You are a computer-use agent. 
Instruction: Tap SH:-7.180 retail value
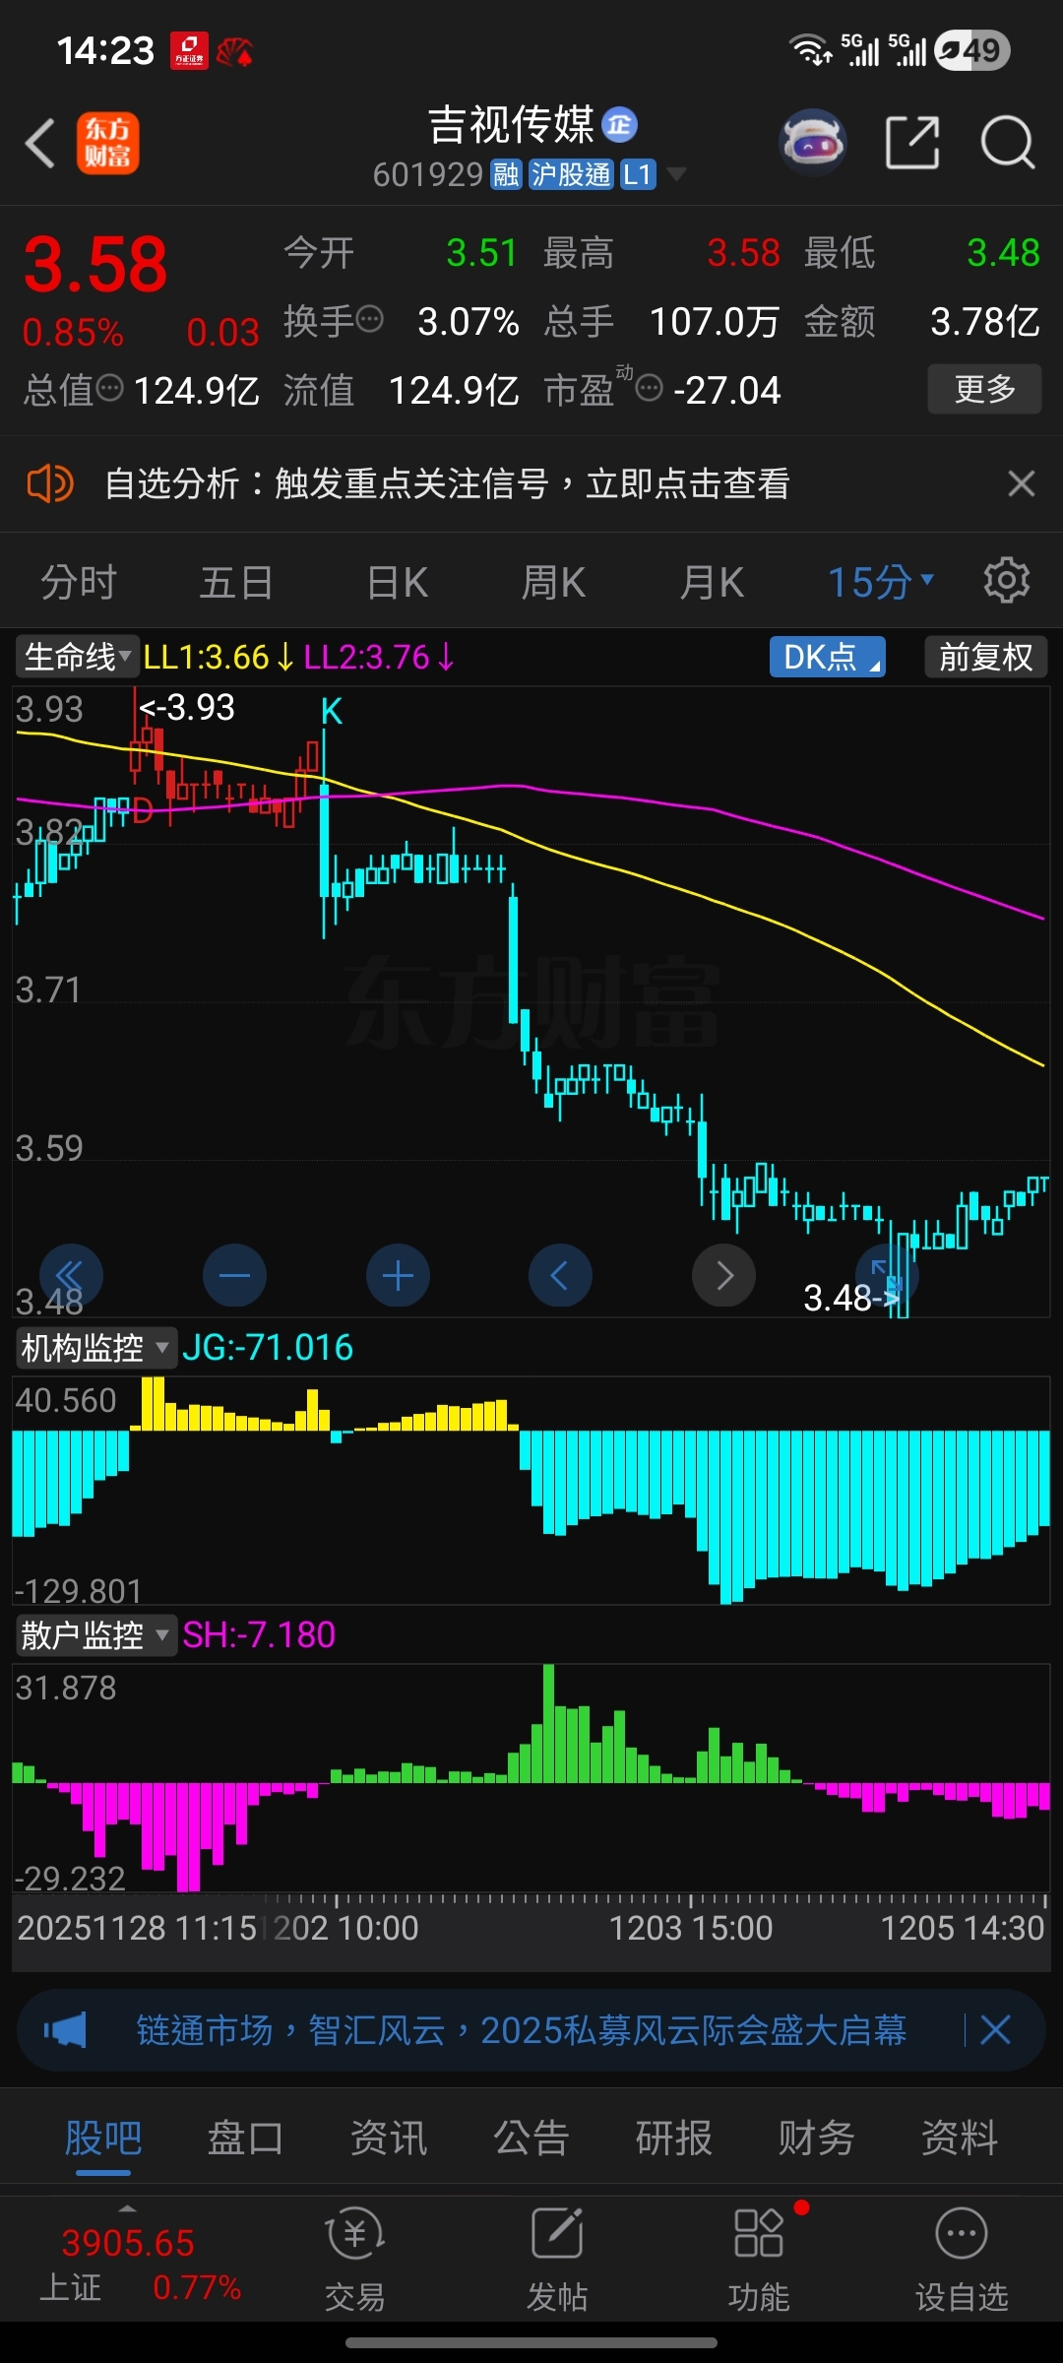(x=259, y=1634)
